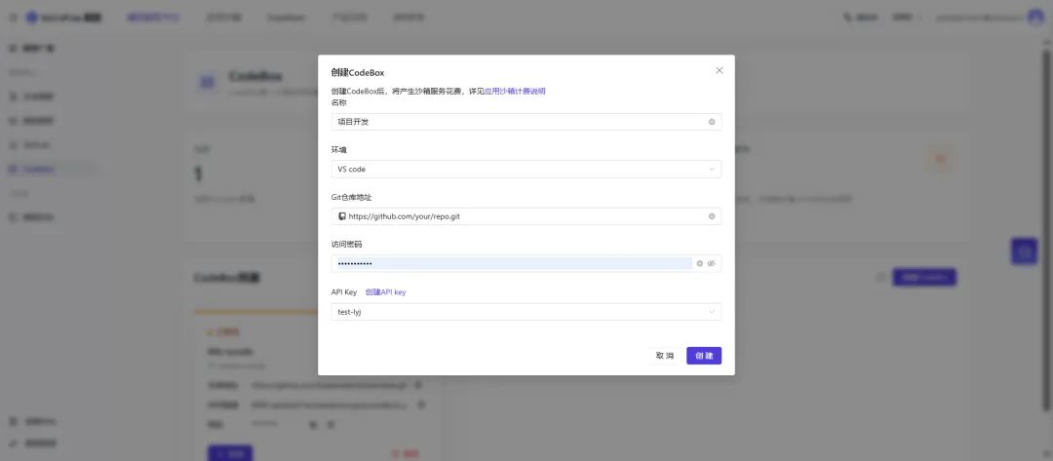Click the 取消 button
This screenshot has height=461, width=1053.
tap(665, 356)
